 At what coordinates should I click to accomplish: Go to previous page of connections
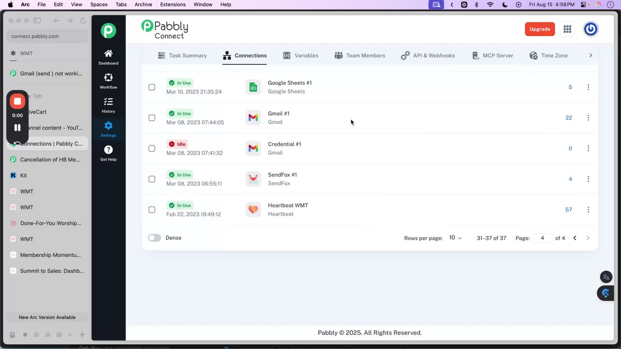click(x=574, y=238)
